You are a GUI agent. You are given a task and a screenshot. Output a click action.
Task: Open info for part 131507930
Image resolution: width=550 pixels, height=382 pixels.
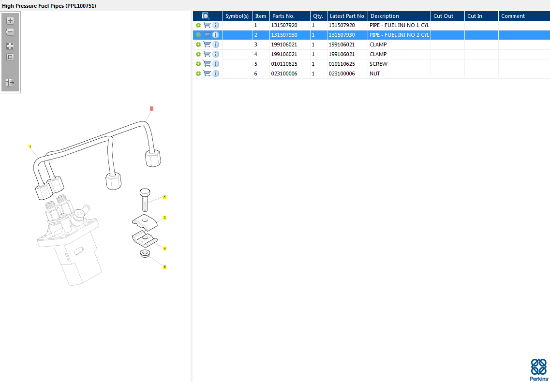point(216,35)
